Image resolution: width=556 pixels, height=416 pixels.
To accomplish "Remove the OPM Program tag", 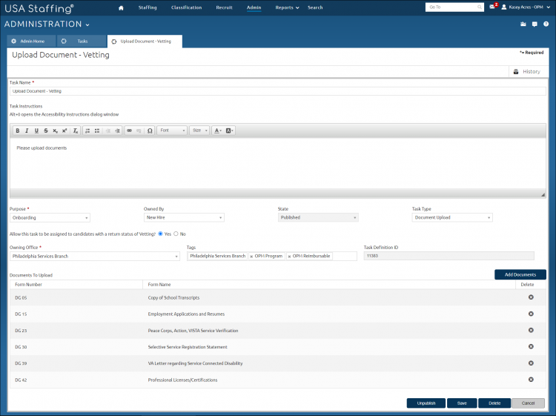I will point(251,257).
